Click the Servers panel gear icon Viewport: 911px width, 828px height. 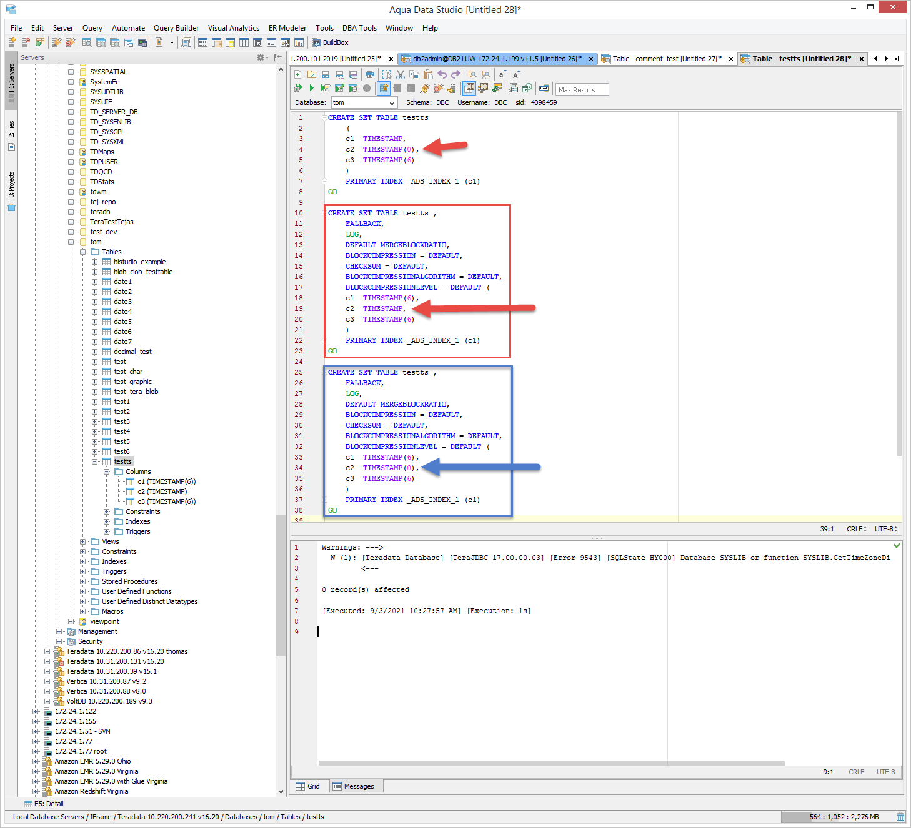click(x=261, y=57)
